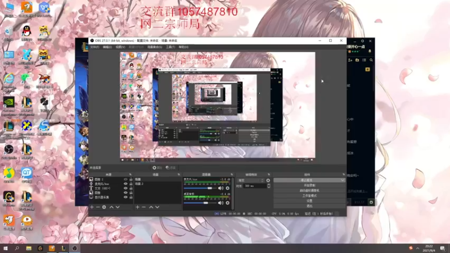Select 场景 2 in the Scenes list
This screenshot has width=450, height=253.
pos(158,184)
